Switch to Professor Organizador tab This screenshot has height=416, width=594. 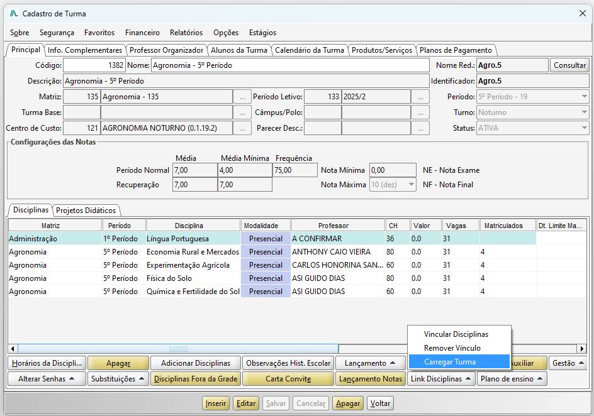point(166,50)
